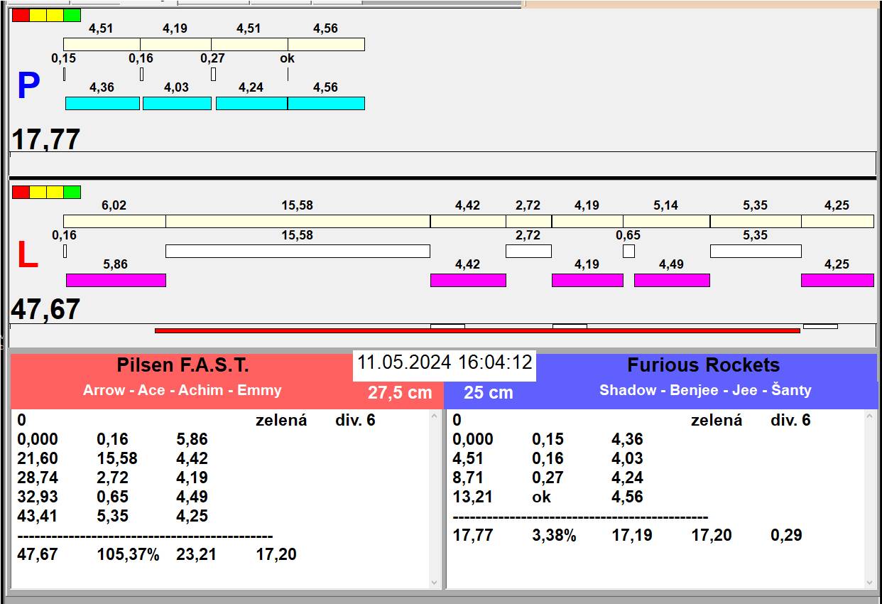Select the magenta 4,49 run bar
Viewport: 882px width, 604px height.
[x=672, y=280]
